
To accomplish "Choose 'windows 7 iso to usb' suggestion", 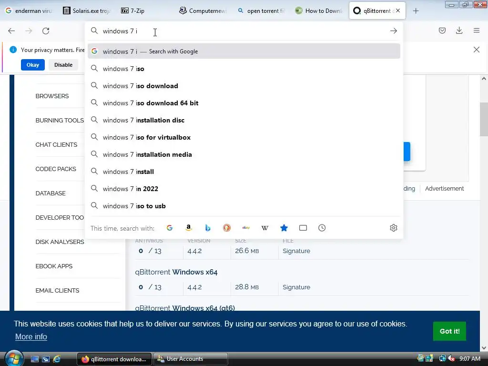I will pyautogui.click(x=244, y=206).
